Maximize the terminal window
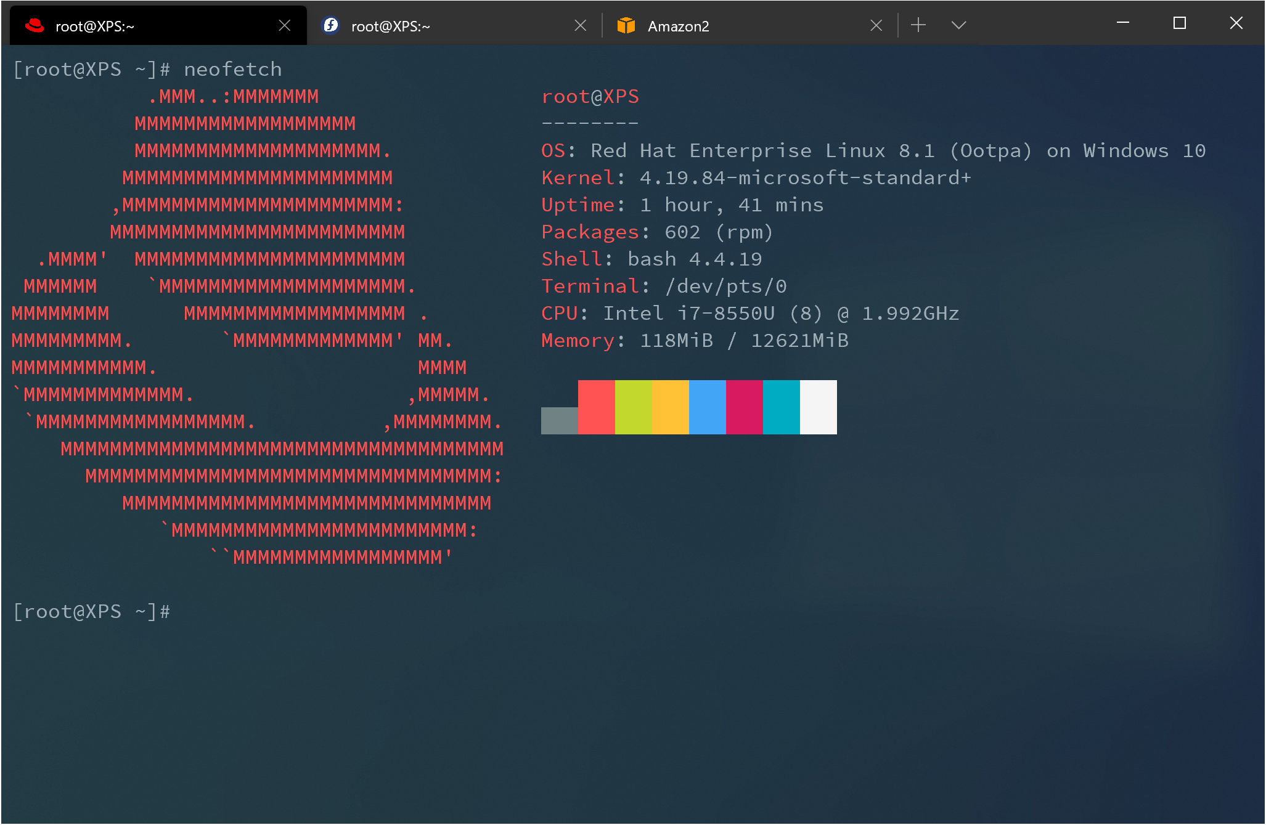1266x825 pixels. click(1179, 23)
